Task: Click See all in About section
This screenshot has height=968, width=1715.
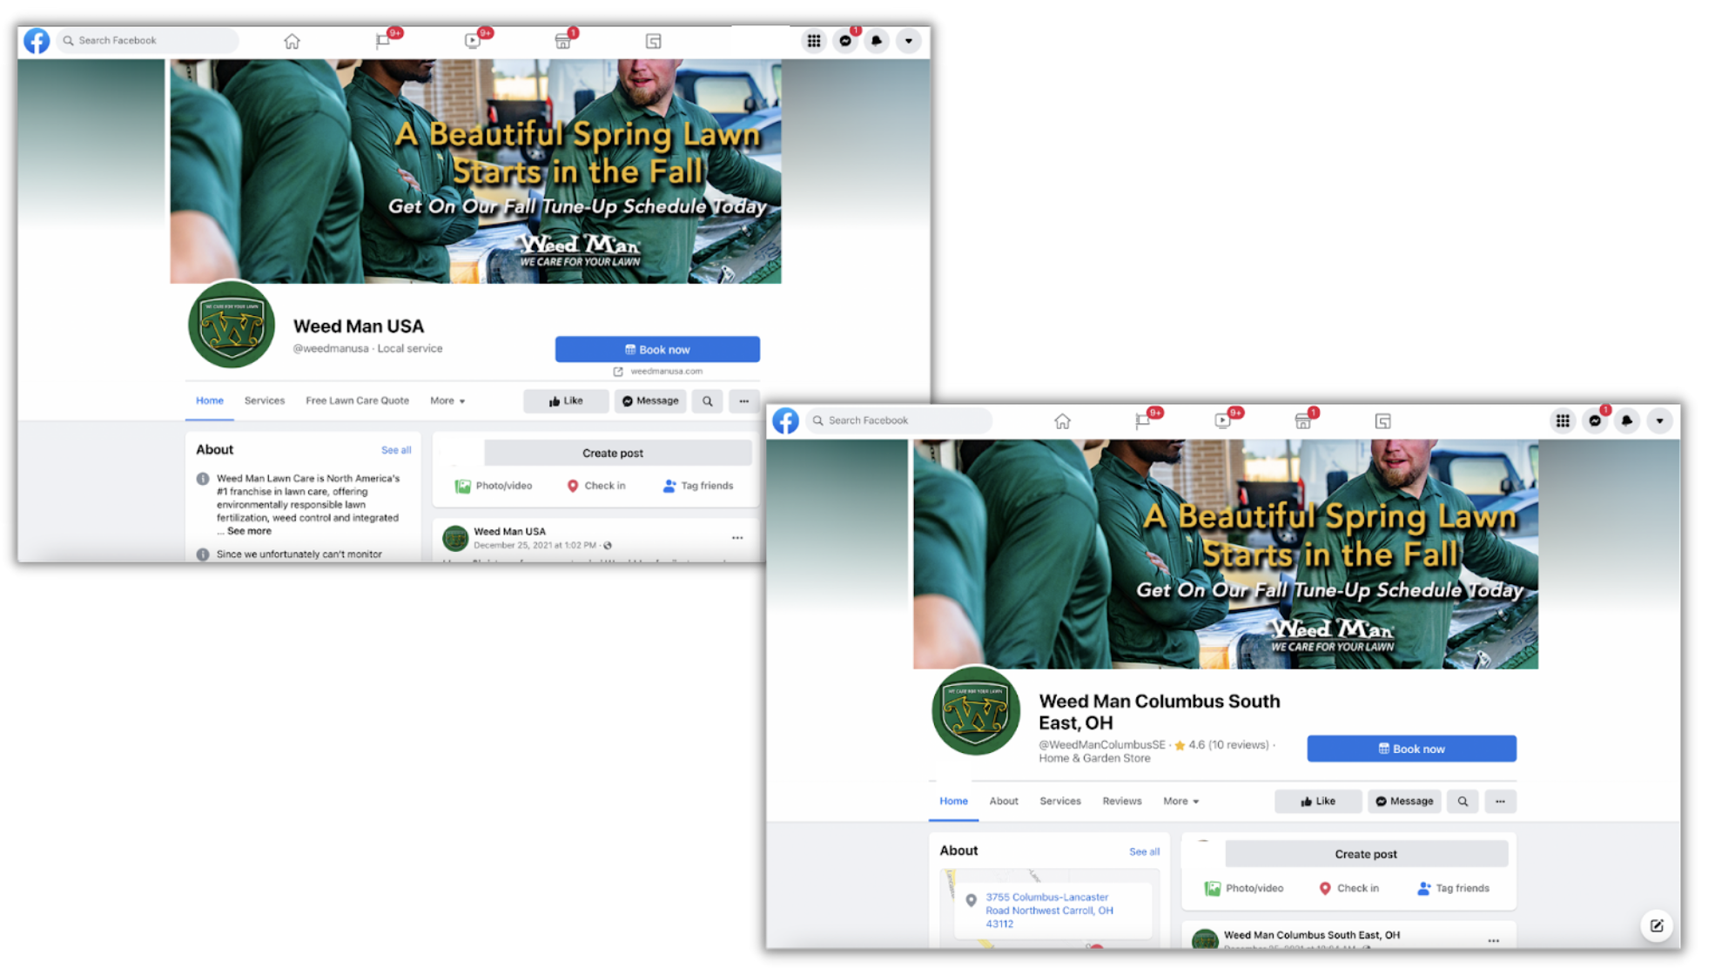Action: point(396,450)
